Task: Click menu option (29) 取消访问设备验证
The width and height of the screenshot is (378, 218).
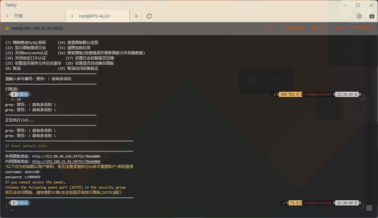Action: click(x=78, y=68)
